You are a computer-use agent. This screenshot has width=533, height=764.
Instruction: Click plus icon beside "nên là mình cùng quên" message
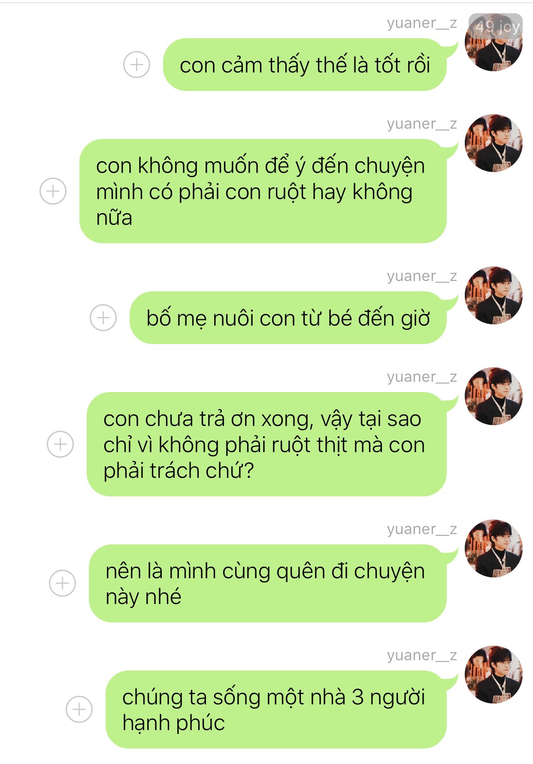(x=62, y=583)
